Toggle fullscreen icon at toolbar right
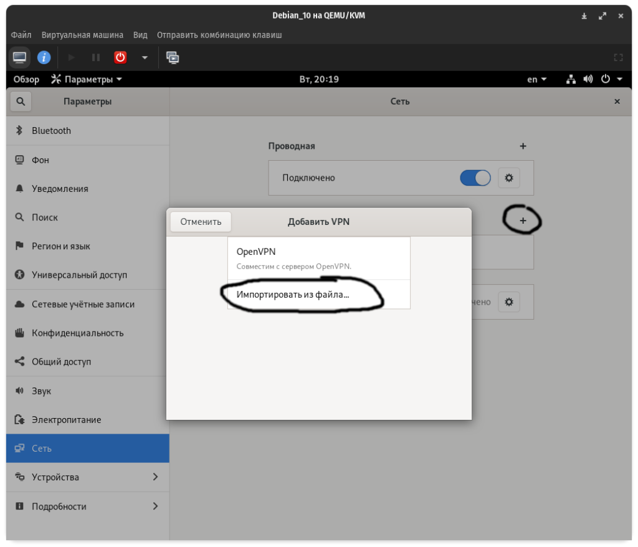 pyautogui.click(x=618, y=57)
